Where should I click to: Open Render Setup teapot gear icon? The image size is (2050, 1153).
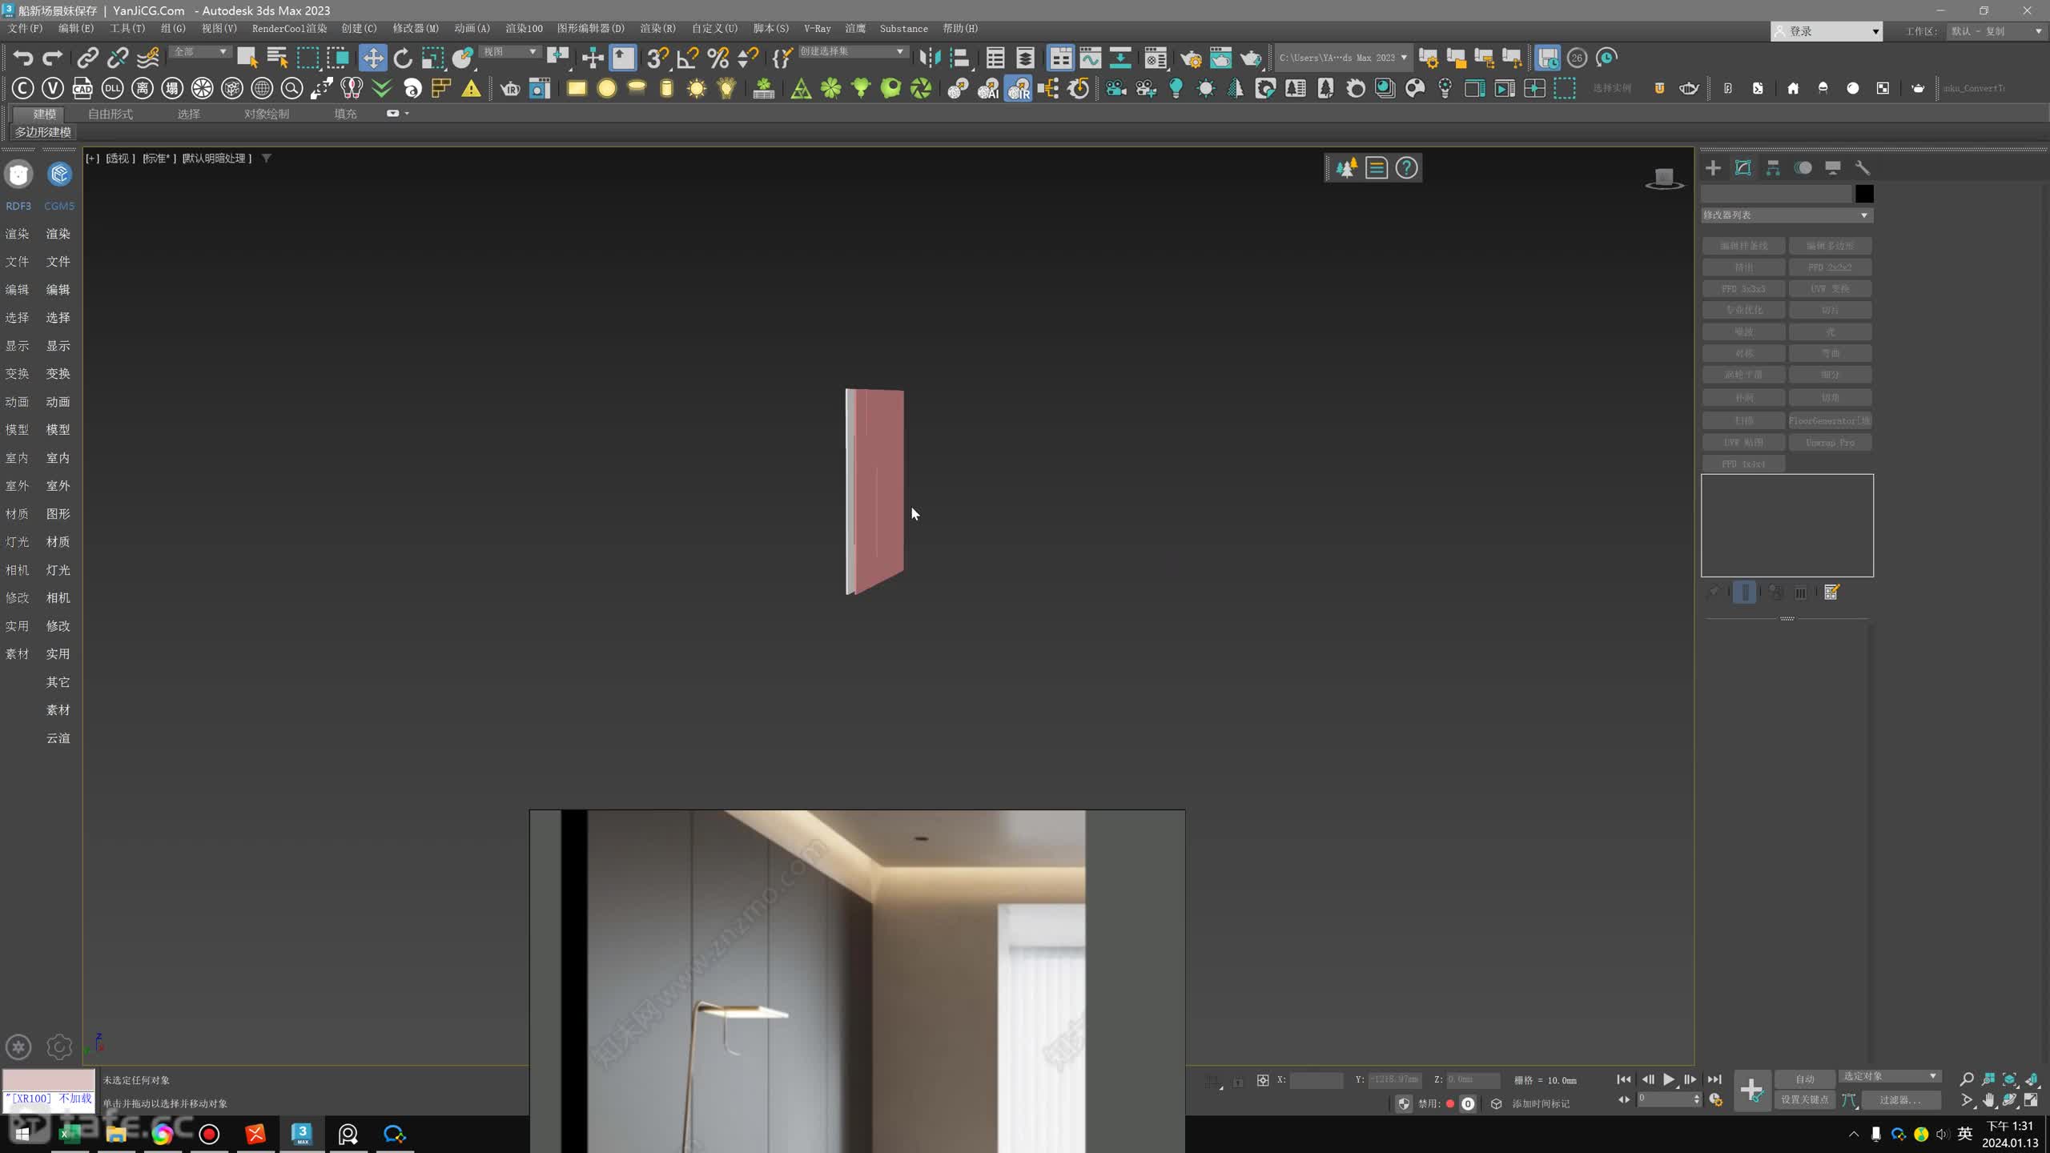(x=1191, y=58)
